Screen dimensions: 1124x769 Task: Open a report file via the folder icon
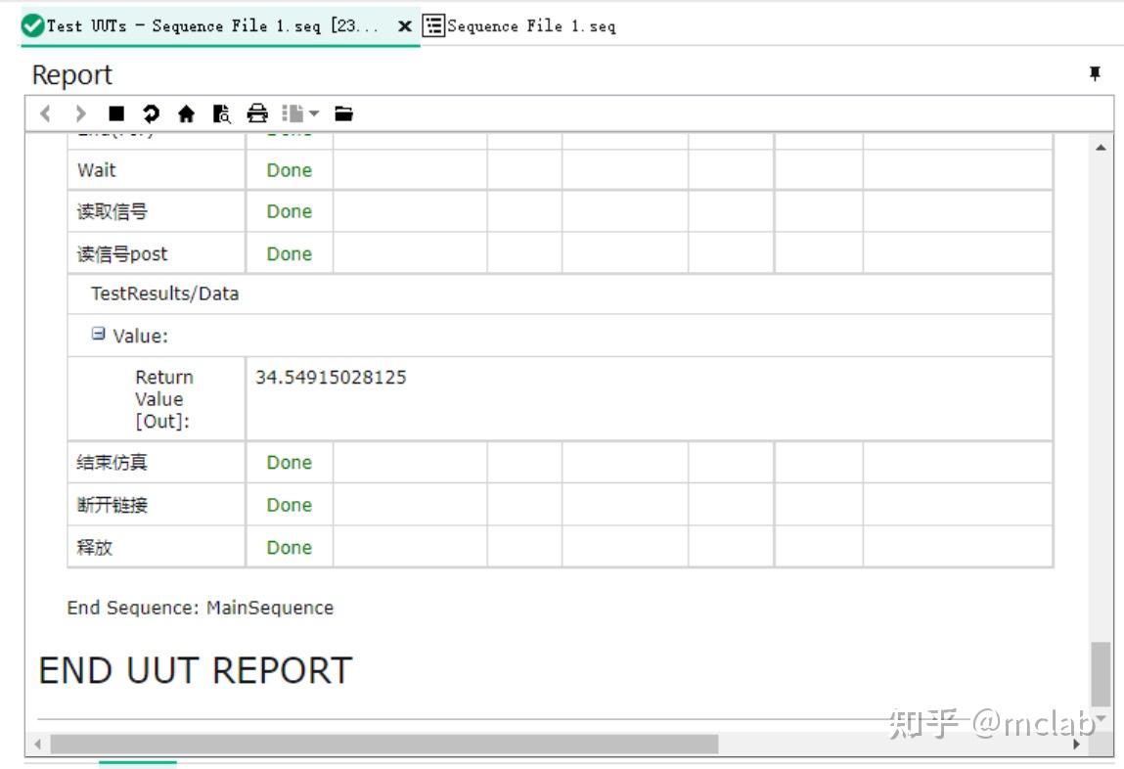pyautogui.click(x=343, y=113)
